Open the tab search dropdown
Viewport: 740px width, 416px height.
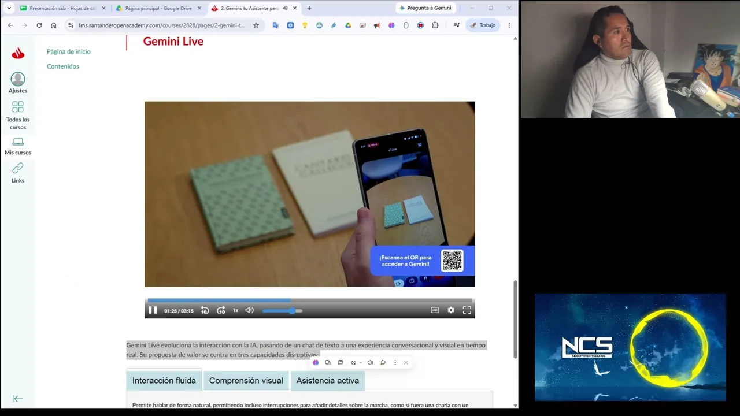pyautogui.click(x=9, y=8)
